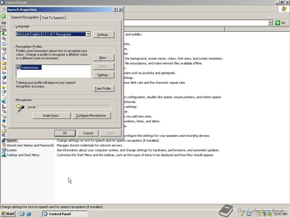The image size is (290, 218).
Task: Select the Internet Options globe icon
Action: [4, 78]
